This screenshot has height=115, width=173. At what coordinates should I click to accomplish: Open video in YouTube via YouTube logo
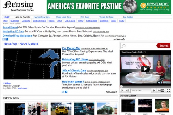click(x=161, y=90)
